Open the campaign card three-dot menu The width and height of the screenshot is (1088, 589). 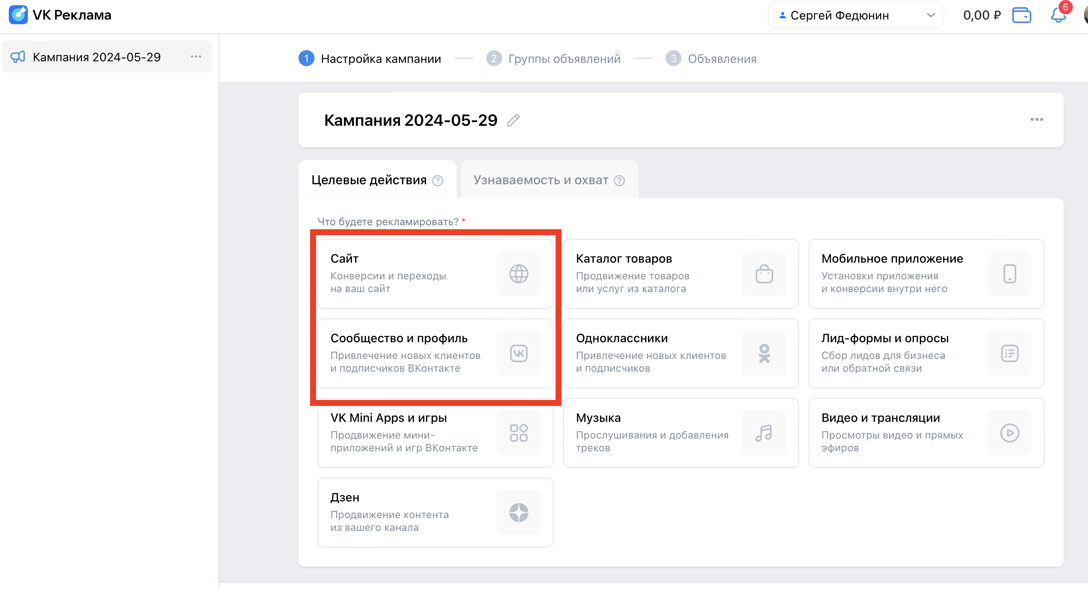(1037, 120)
